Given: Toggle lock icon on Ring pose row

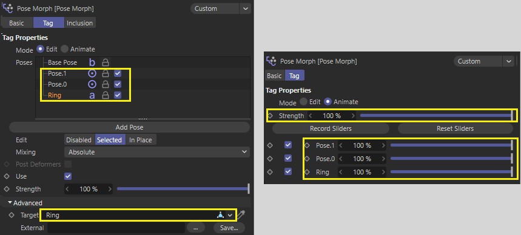Looking at the screenshot, I should (x=106, y=95).
